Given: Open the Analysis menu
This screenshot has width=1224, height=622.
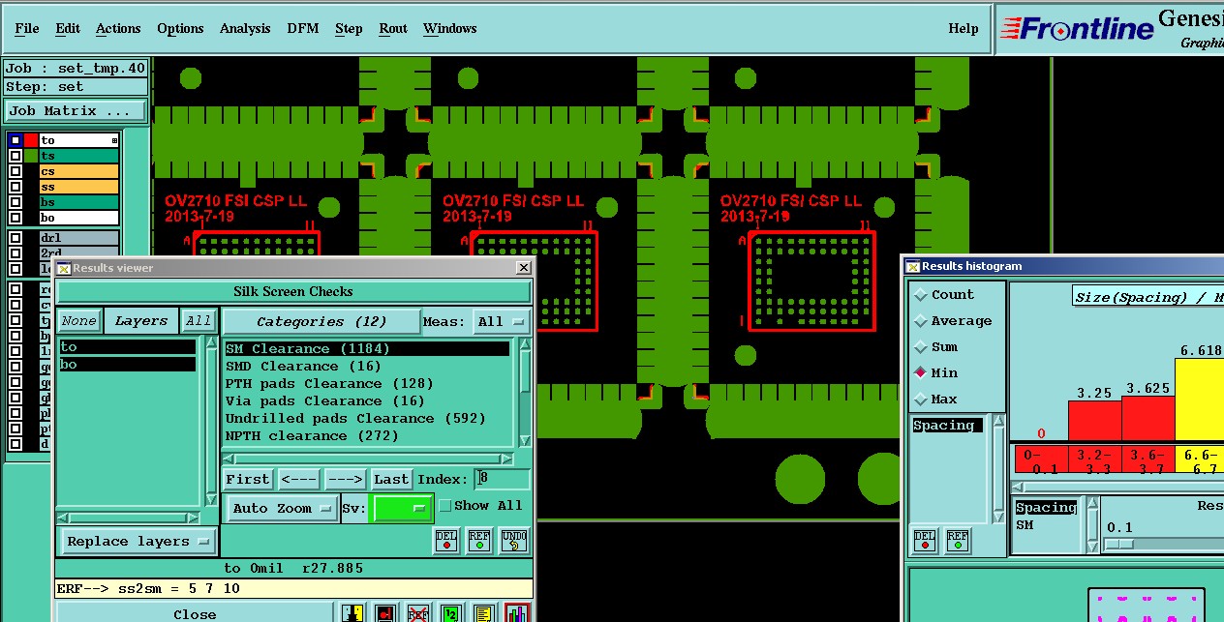Looking at the screenshot, I should (x=245, y=29).
